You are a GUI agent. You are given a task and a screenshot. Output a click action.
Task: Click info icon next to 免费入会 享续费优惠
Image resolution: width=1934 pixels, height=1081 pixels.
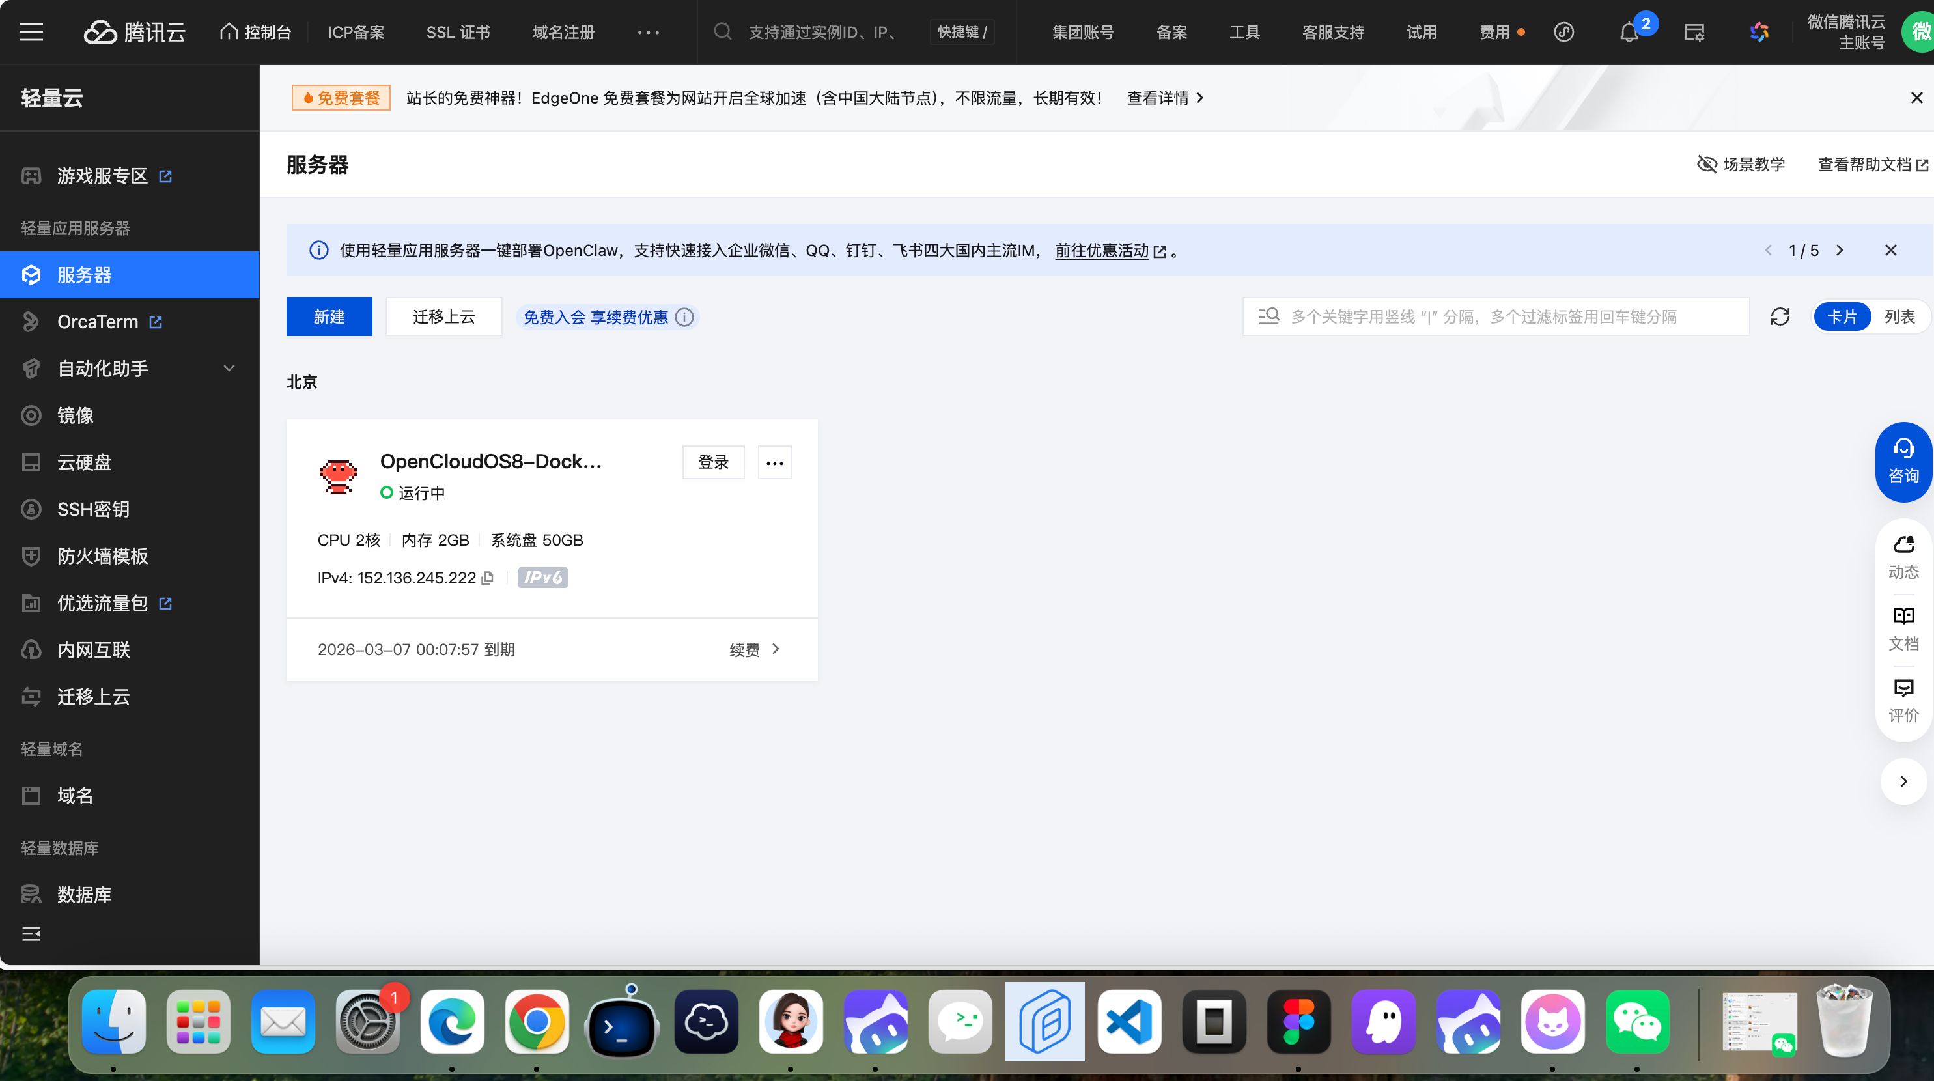[x=684, y=316]
